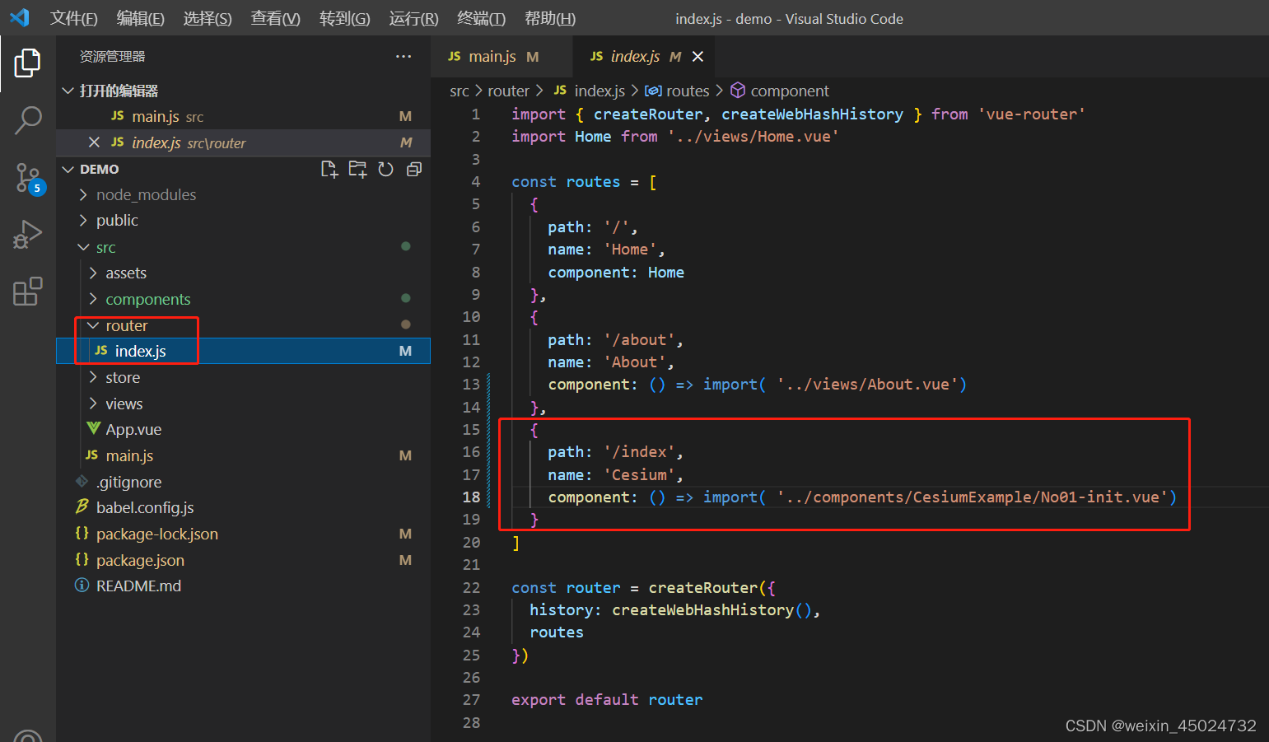Open the Run and Debug view
Viewport: 1269px width, 742px height.
coord(27,235)
